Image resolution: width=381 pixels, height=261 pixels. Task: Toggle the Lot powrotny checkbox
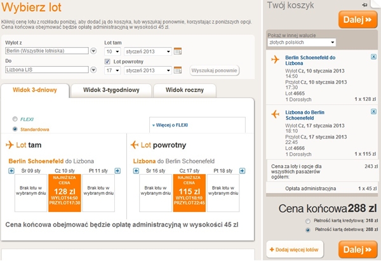point(107,62)
